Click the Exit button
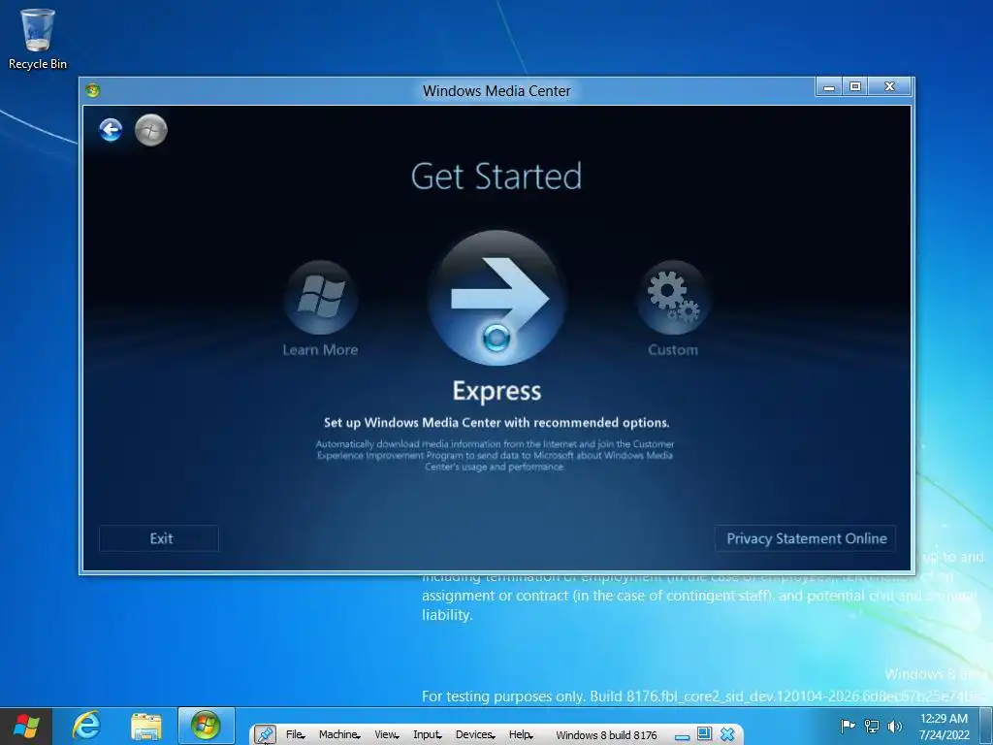993x745 pixels. coord(159,538)
